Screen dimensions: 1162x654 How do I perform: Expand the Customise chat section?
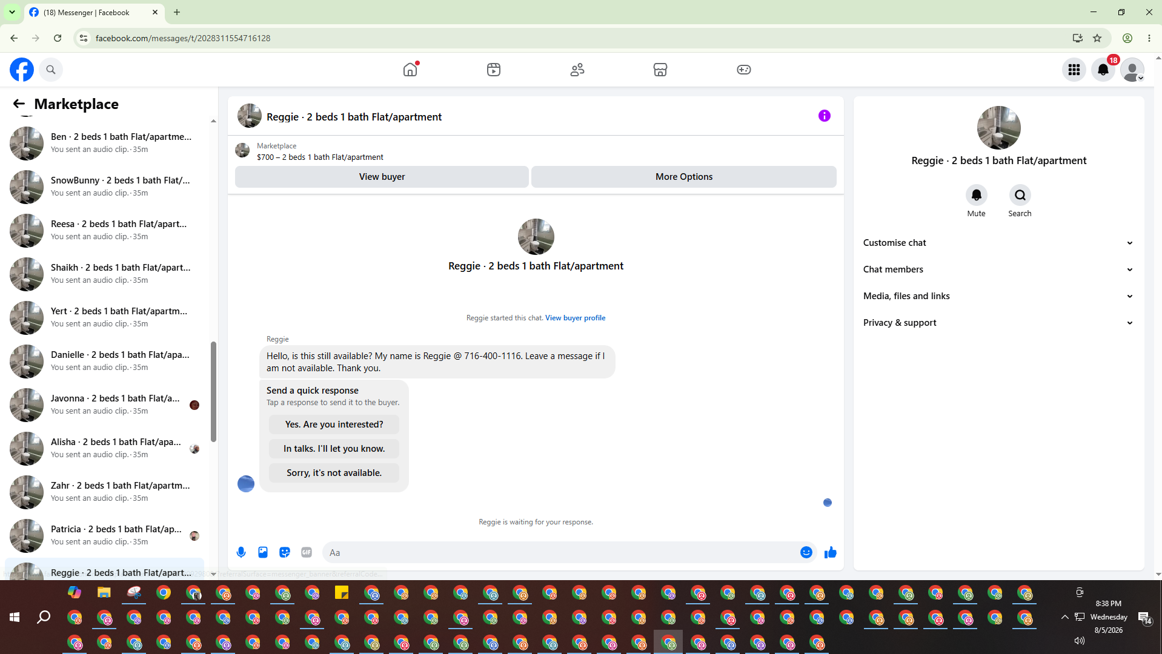pyautogui.click(x=998, y=243)
